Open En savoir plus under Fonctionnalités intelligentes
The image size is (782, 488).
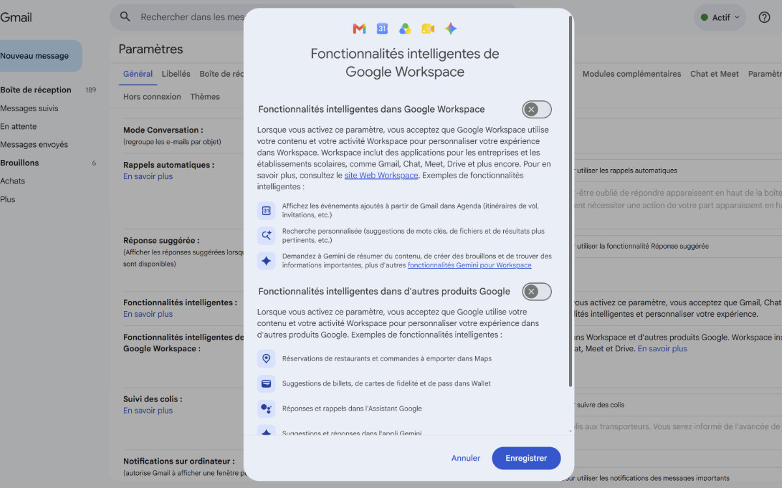[148, 314]
